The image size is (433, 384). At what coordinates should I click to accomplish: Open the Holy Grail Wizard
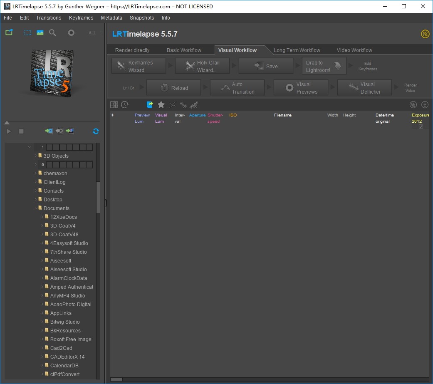pos(202,66)
